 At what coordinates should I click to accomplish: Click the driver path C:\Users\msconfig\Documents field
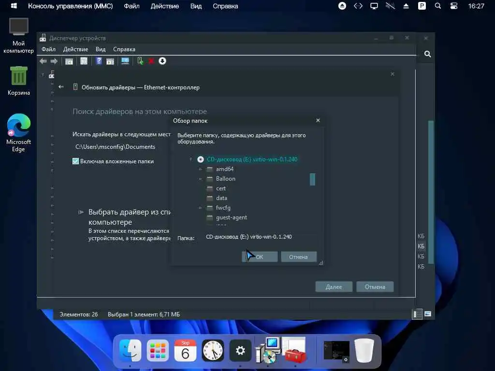coord(121,147)
